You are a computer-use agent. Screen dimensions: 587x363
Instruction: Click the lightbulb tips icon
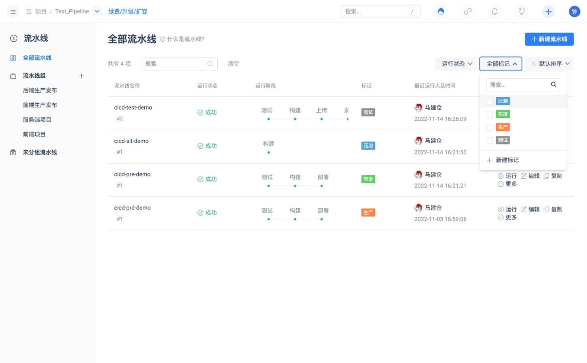(x=521, y=12)
